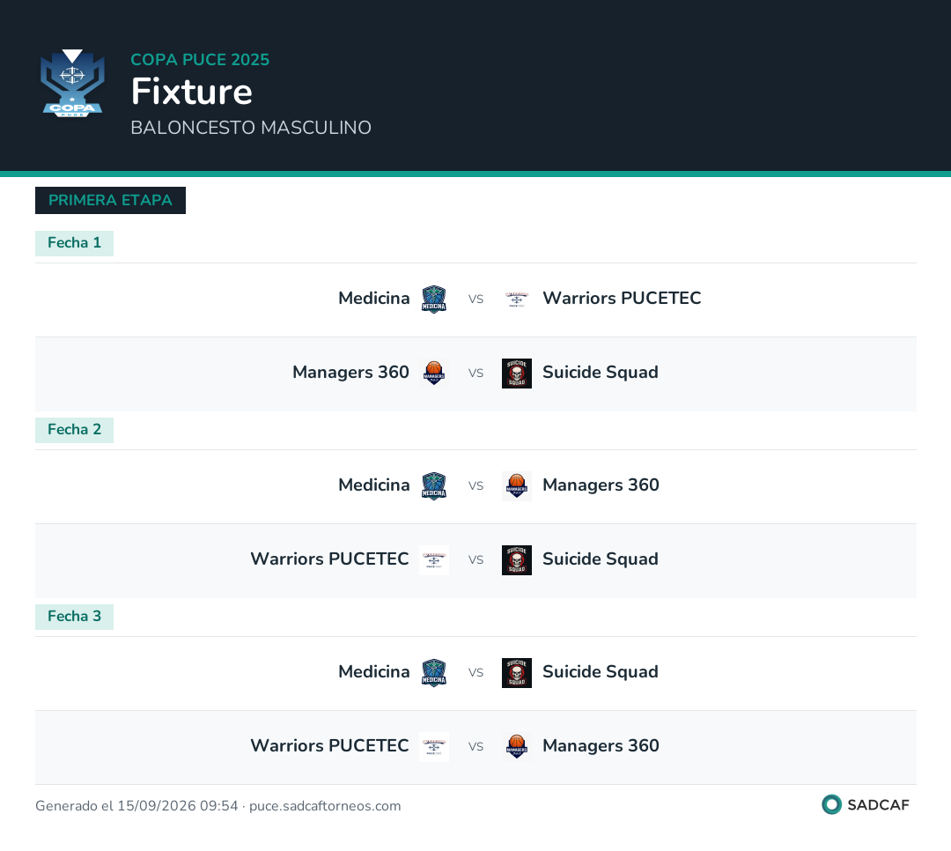Select the Fecha 1 label
The width and height of the screenshot is (951, 851).
(74, 243)
